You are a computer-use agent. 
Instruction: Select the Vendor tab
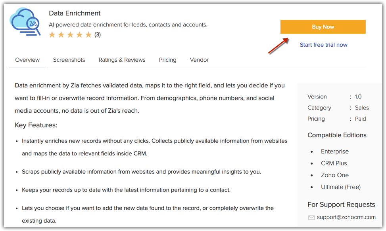tap(199, 60)
